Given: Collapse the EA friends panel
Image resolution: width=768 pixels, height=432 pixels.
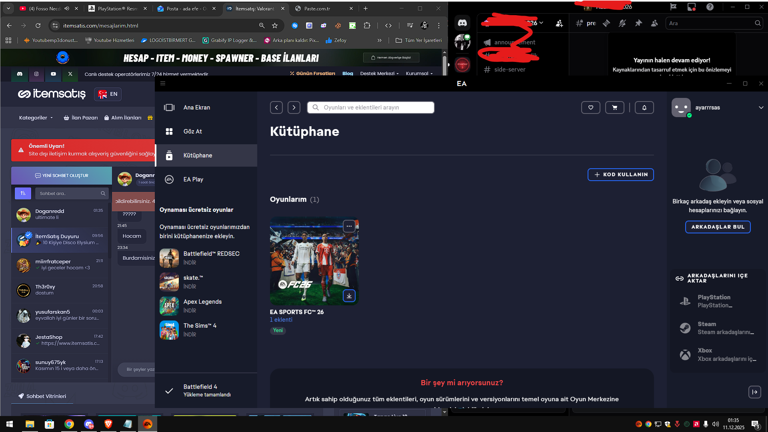Looking at the screenshot, I should [x=755, y=392].
